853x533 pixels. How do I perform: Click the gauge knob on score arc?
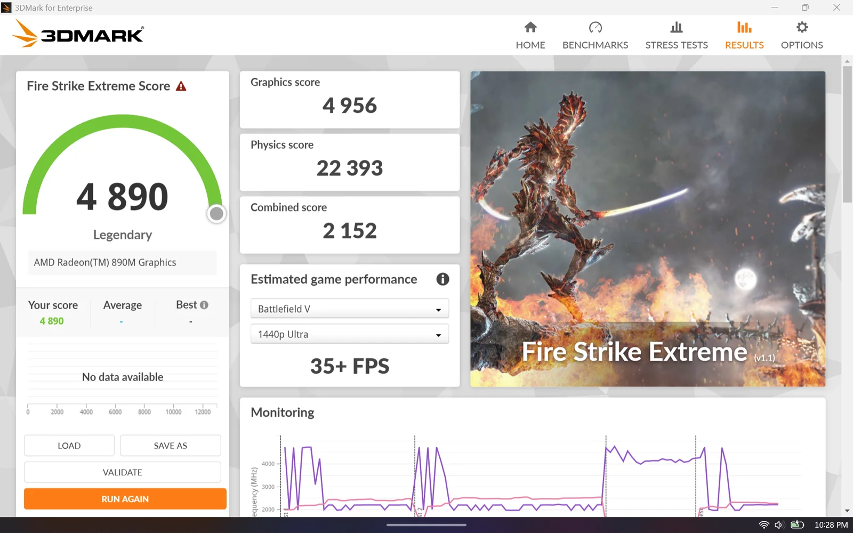[216, 214]
